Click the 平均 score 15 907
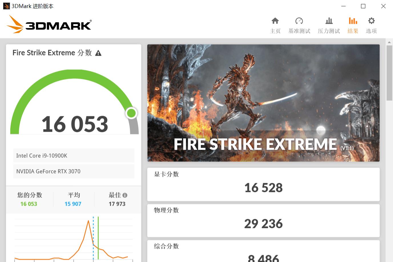The height and width of the screenshot is (262, 393). point(73,204)
